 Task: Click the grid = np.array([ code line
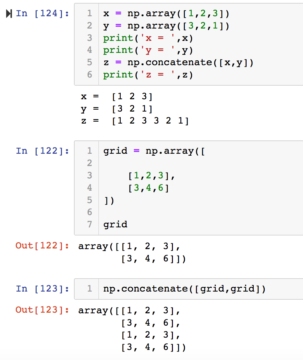154,151
